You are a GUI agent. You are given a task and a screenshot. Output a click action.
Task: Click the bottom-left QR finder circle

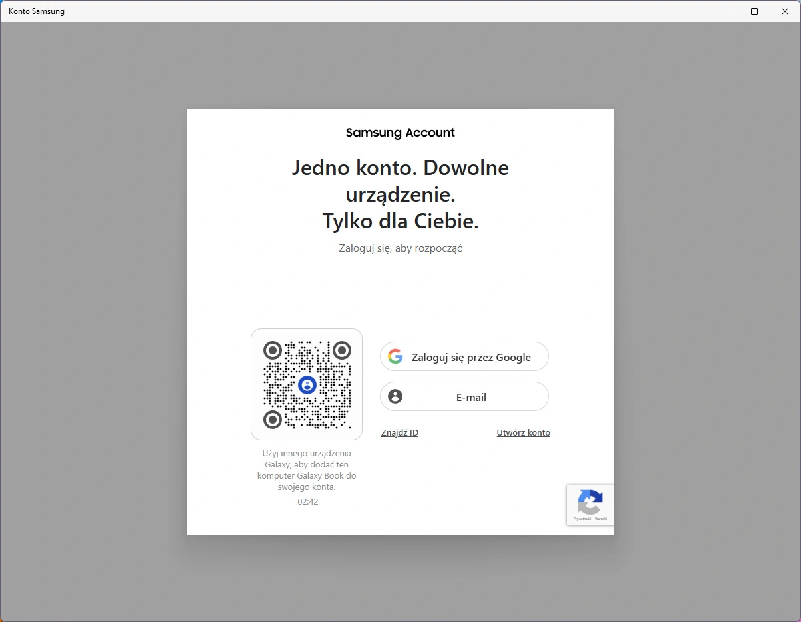pos(273,419)
